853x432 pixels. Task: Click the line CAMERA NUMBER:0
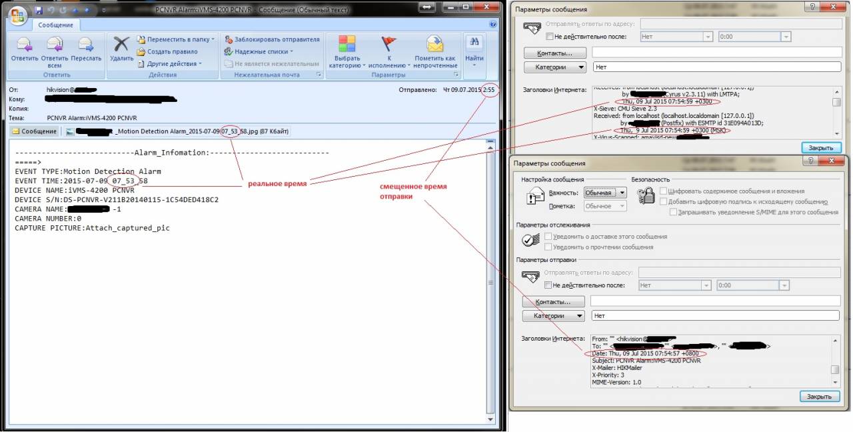pyautogui.click(x=48, y=218)
